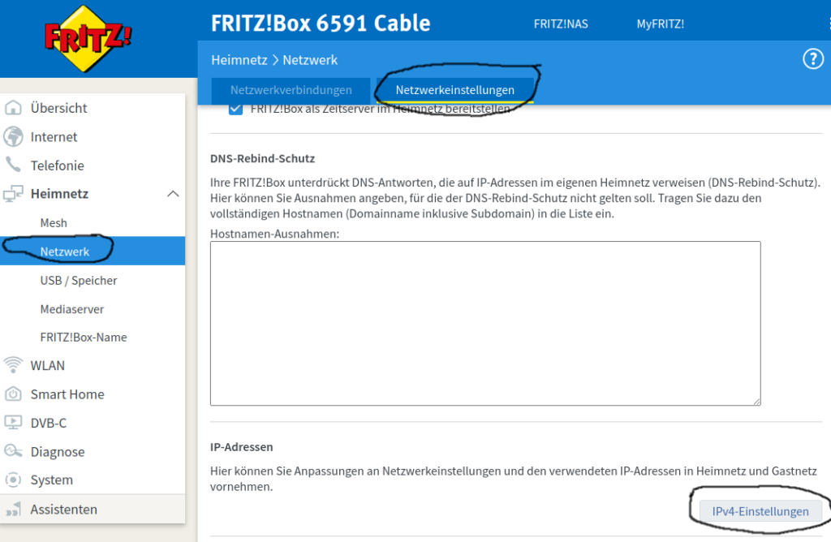Screen dimensions: 831x542
Task: Click Netzwerk in the breadcrumb
Action: pos(310,60)
